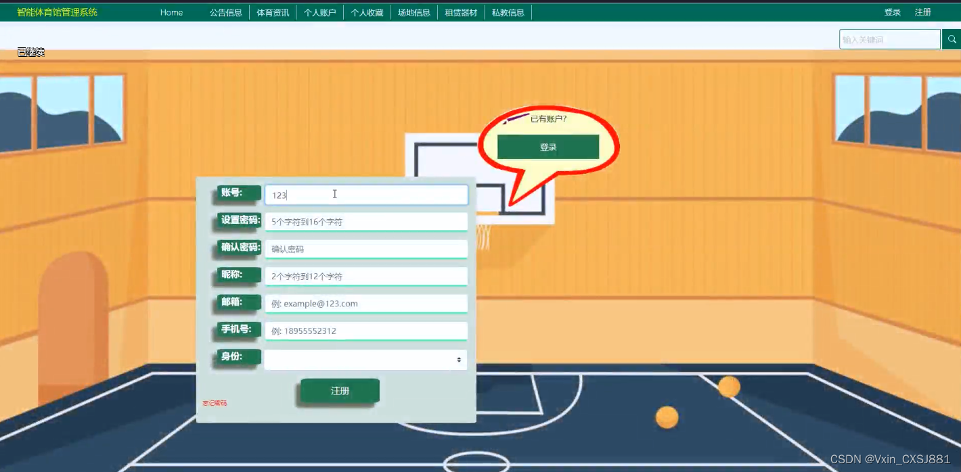This screenshot has height=472, width=961.
Task: Open the 身份 dropdown
Action: pyautogui.click(x=366, y=360)
